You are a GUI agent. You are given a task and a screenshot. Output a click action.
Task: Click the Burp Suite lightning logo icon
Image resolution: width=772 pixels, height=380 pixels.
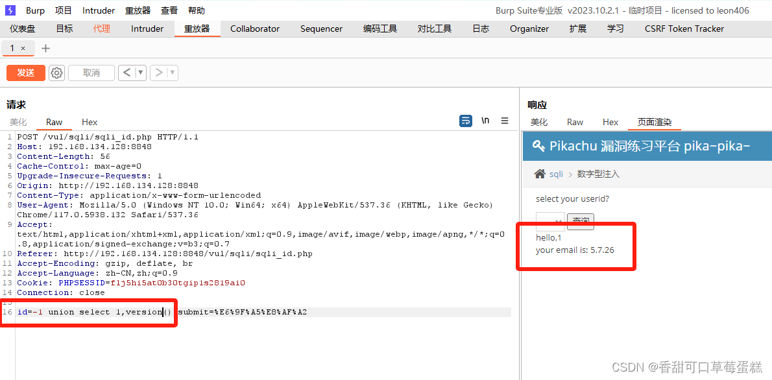click(x=10, y=10)
